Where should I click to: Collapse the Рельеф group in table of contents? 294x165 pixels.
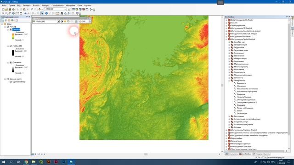[x=5, y=27]
